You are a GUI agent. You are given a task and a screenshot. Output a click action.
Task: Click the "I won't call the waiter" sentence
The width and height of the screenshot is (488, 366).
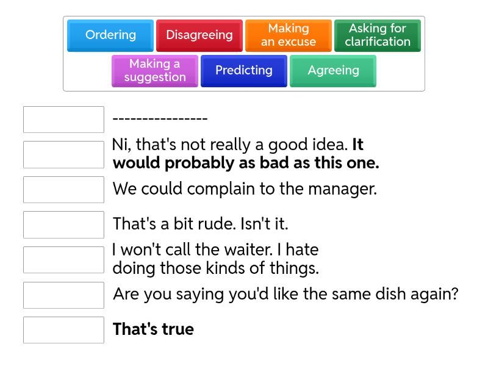[216, 259]
